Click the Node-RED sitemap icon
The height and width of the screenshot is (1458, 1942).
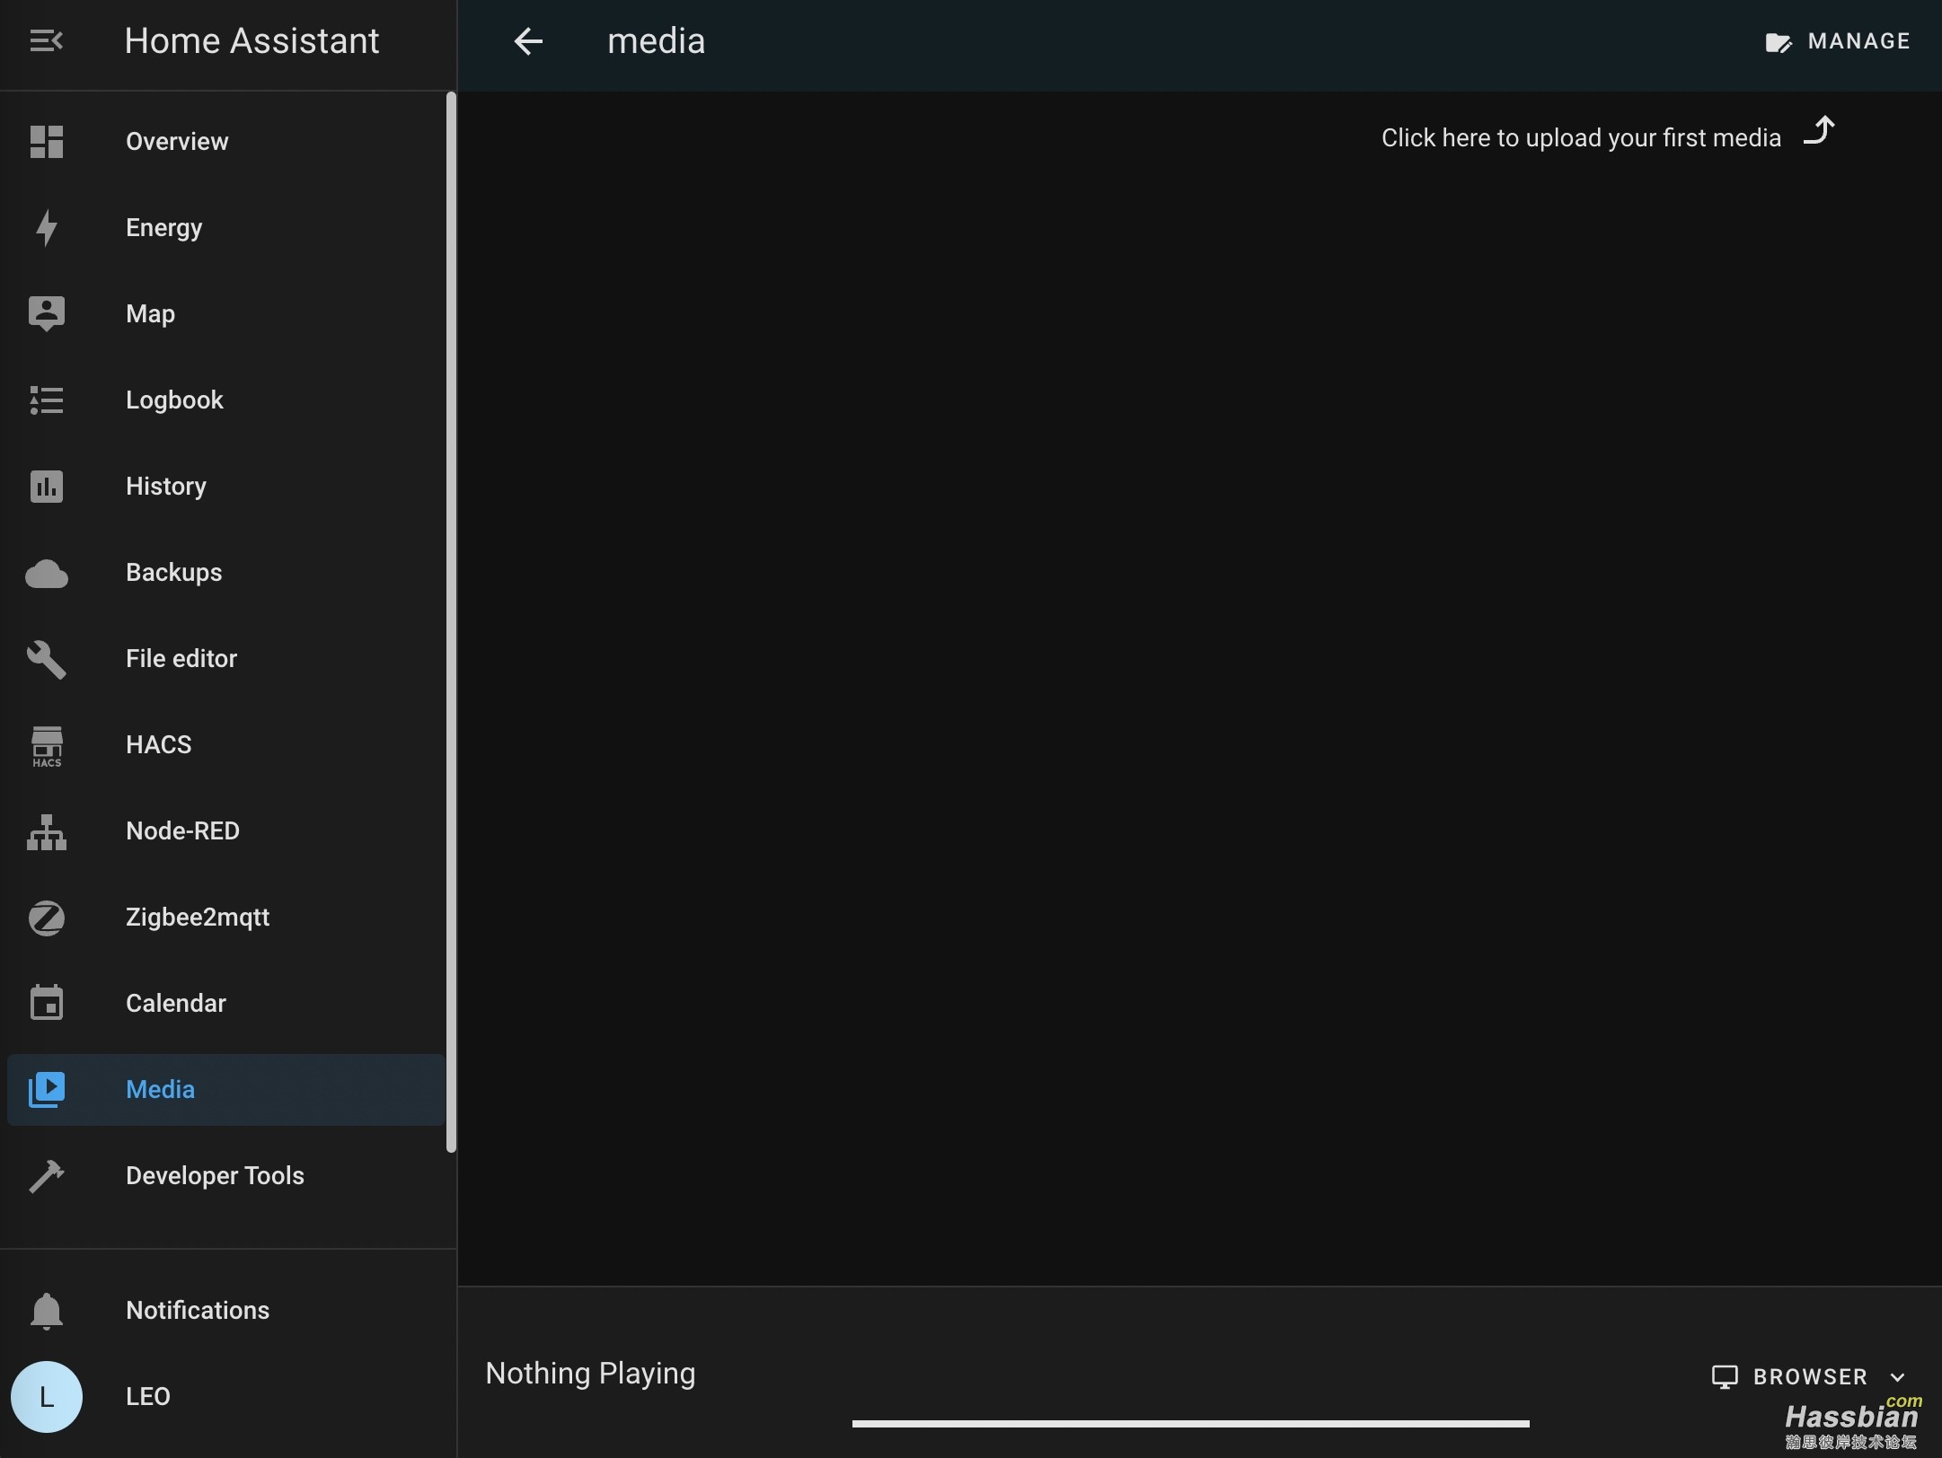(x=47, y=832)
